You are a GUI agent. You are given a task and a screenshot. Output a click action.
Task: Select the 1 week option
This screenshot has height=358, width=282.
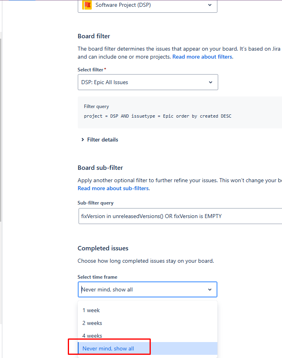click(x=91, y=310)
